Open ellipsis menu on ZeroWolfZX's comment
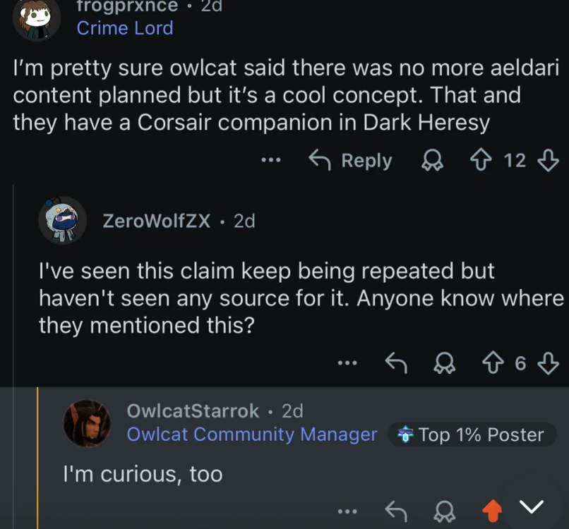This screenshot has height=529, width=569. click(x=347, y=363)
